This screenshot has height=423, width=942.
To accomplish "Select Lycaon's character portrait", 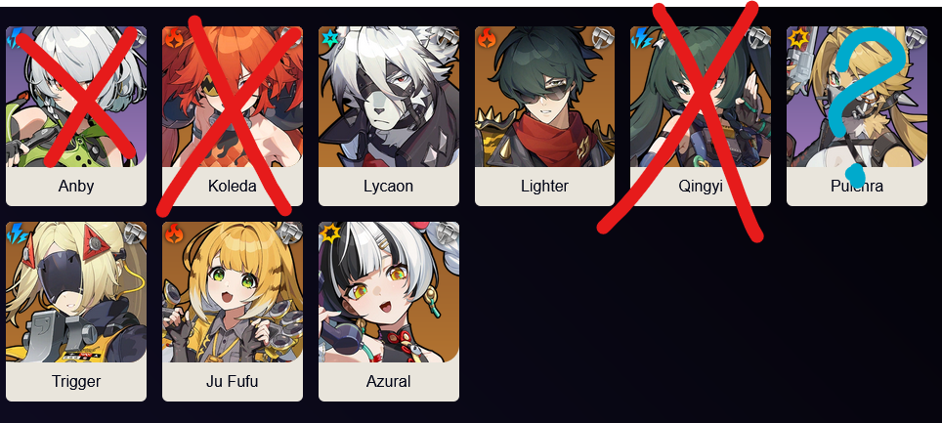I will click(389, 97).
